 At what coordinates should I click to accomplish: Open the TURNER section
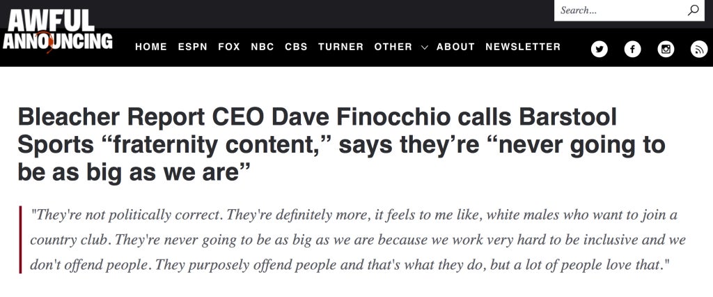tap(340, 47)
